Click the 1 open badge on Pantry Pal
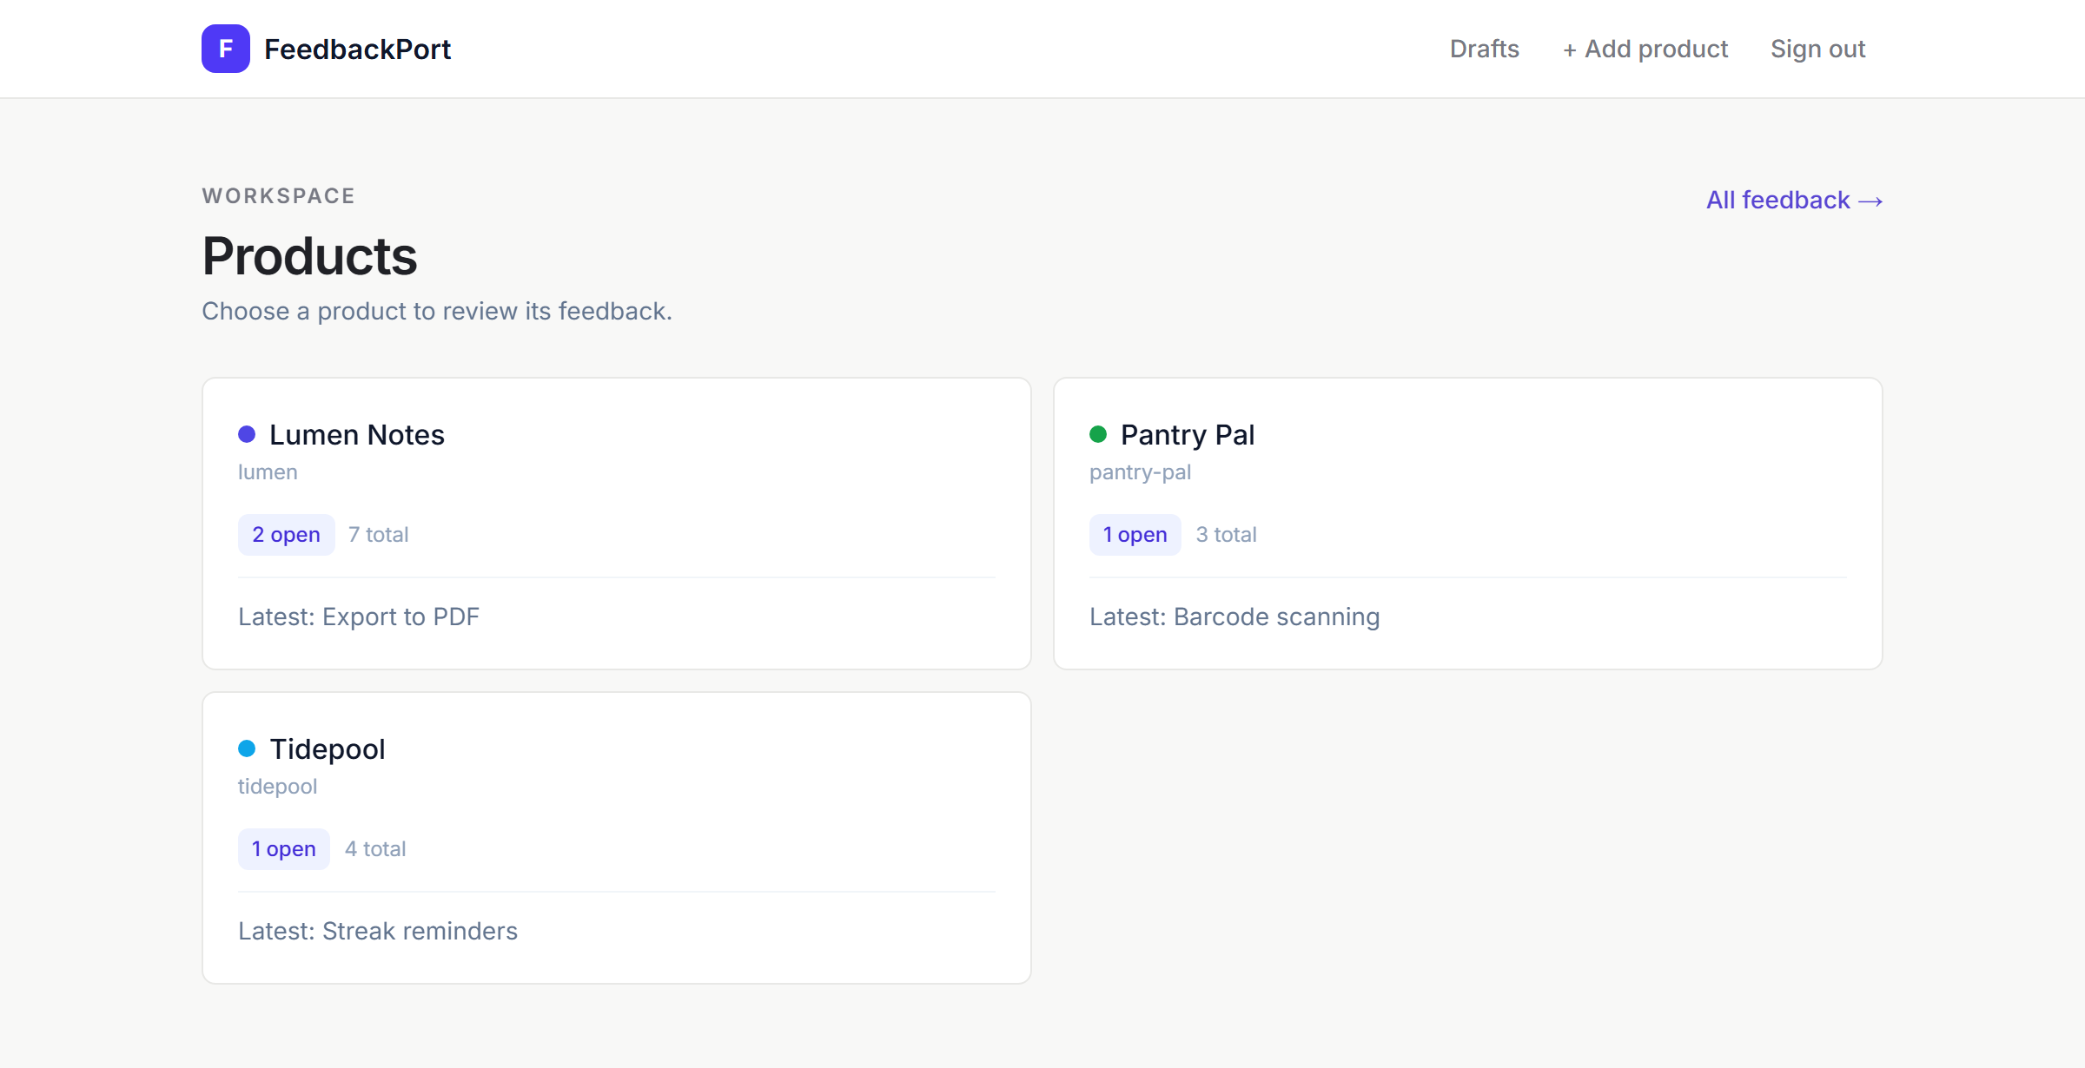This screenshot has height=1068, width=2085. coord(1135,535)
